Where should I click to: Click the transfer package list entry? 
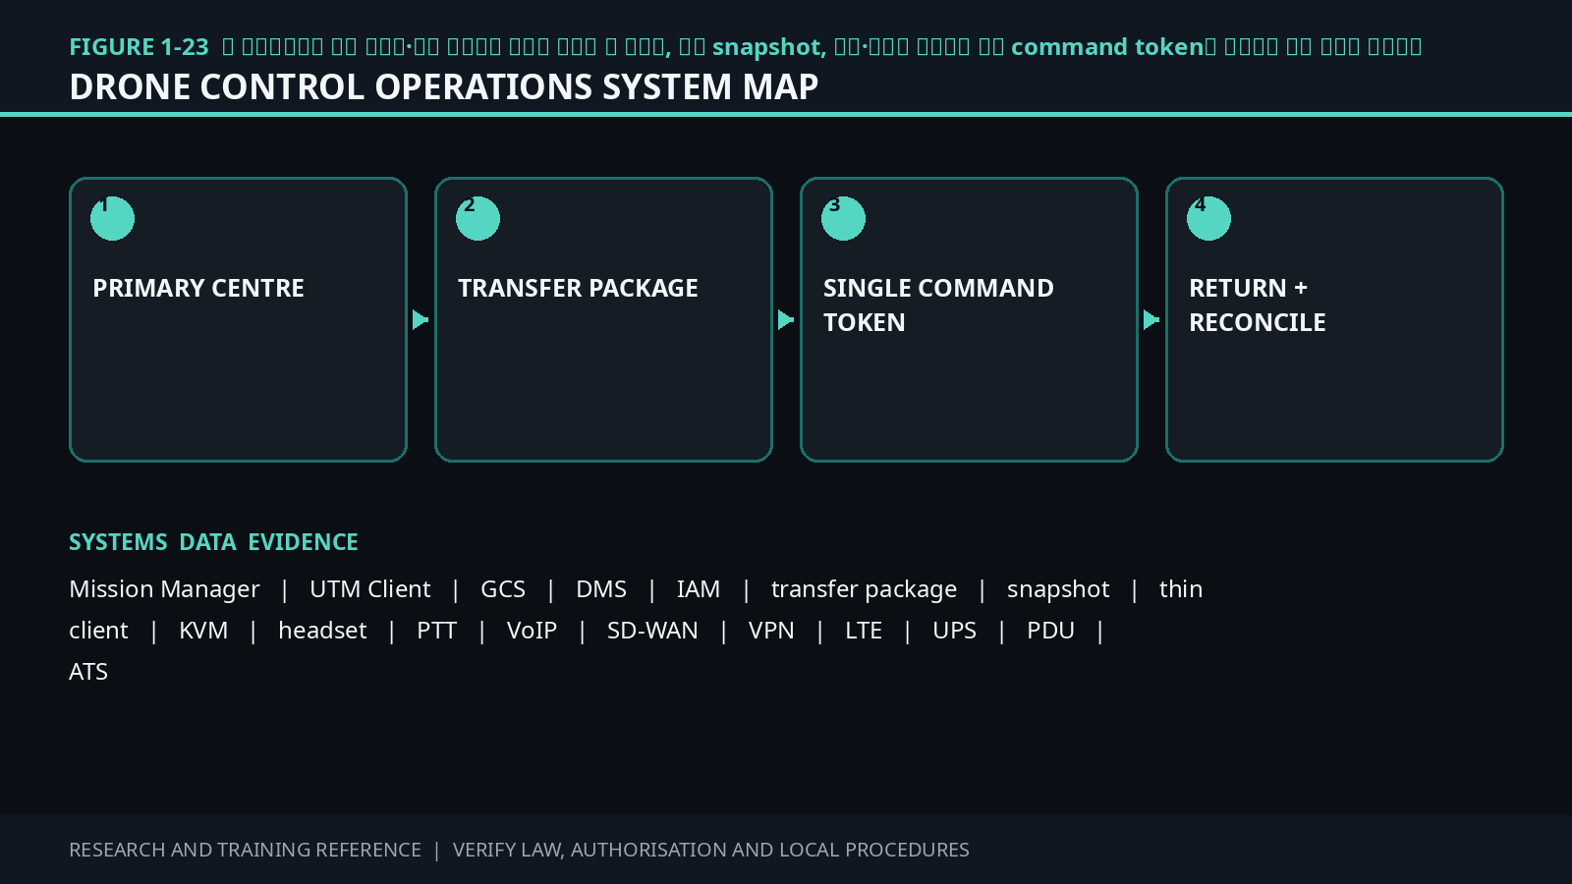864,589
